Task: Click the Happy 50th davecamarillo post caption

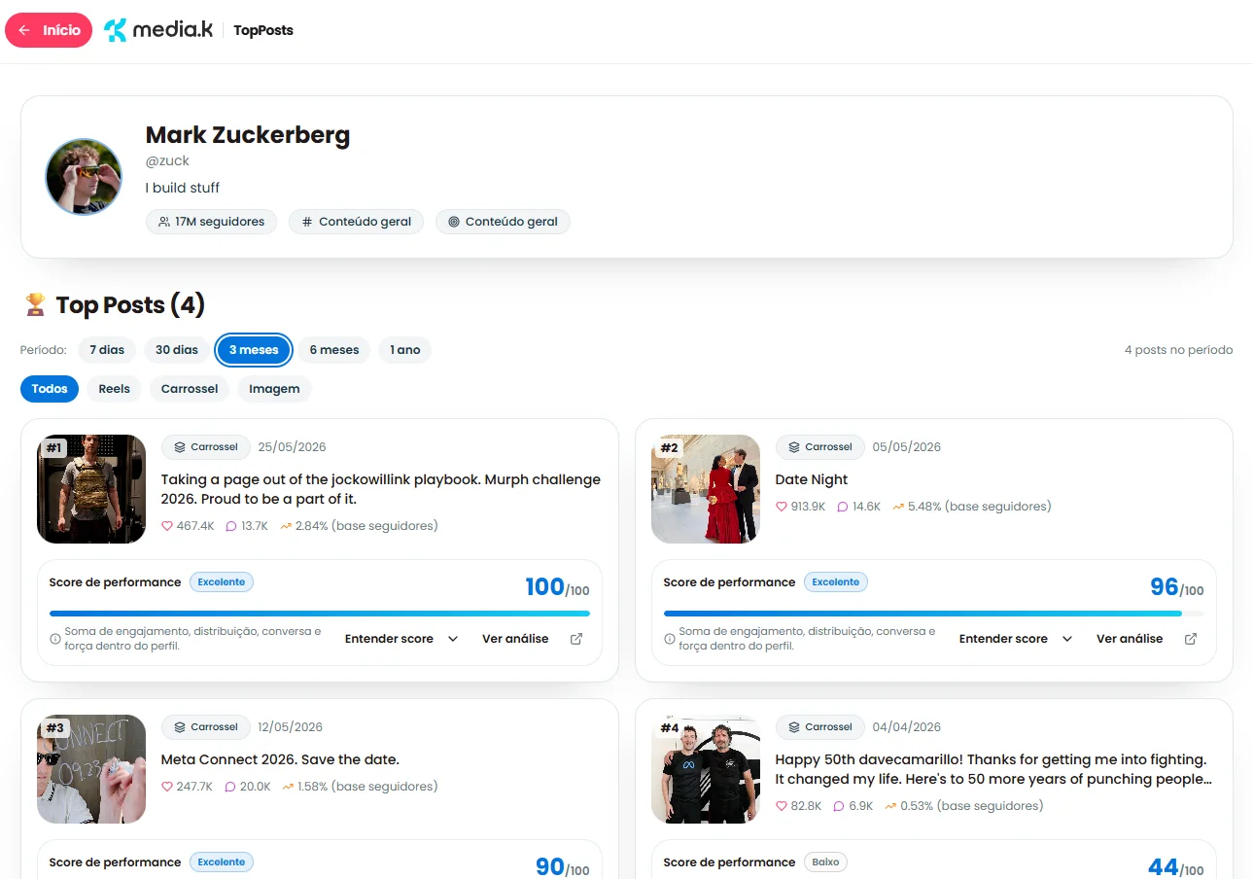Action: tap(993, 769)
